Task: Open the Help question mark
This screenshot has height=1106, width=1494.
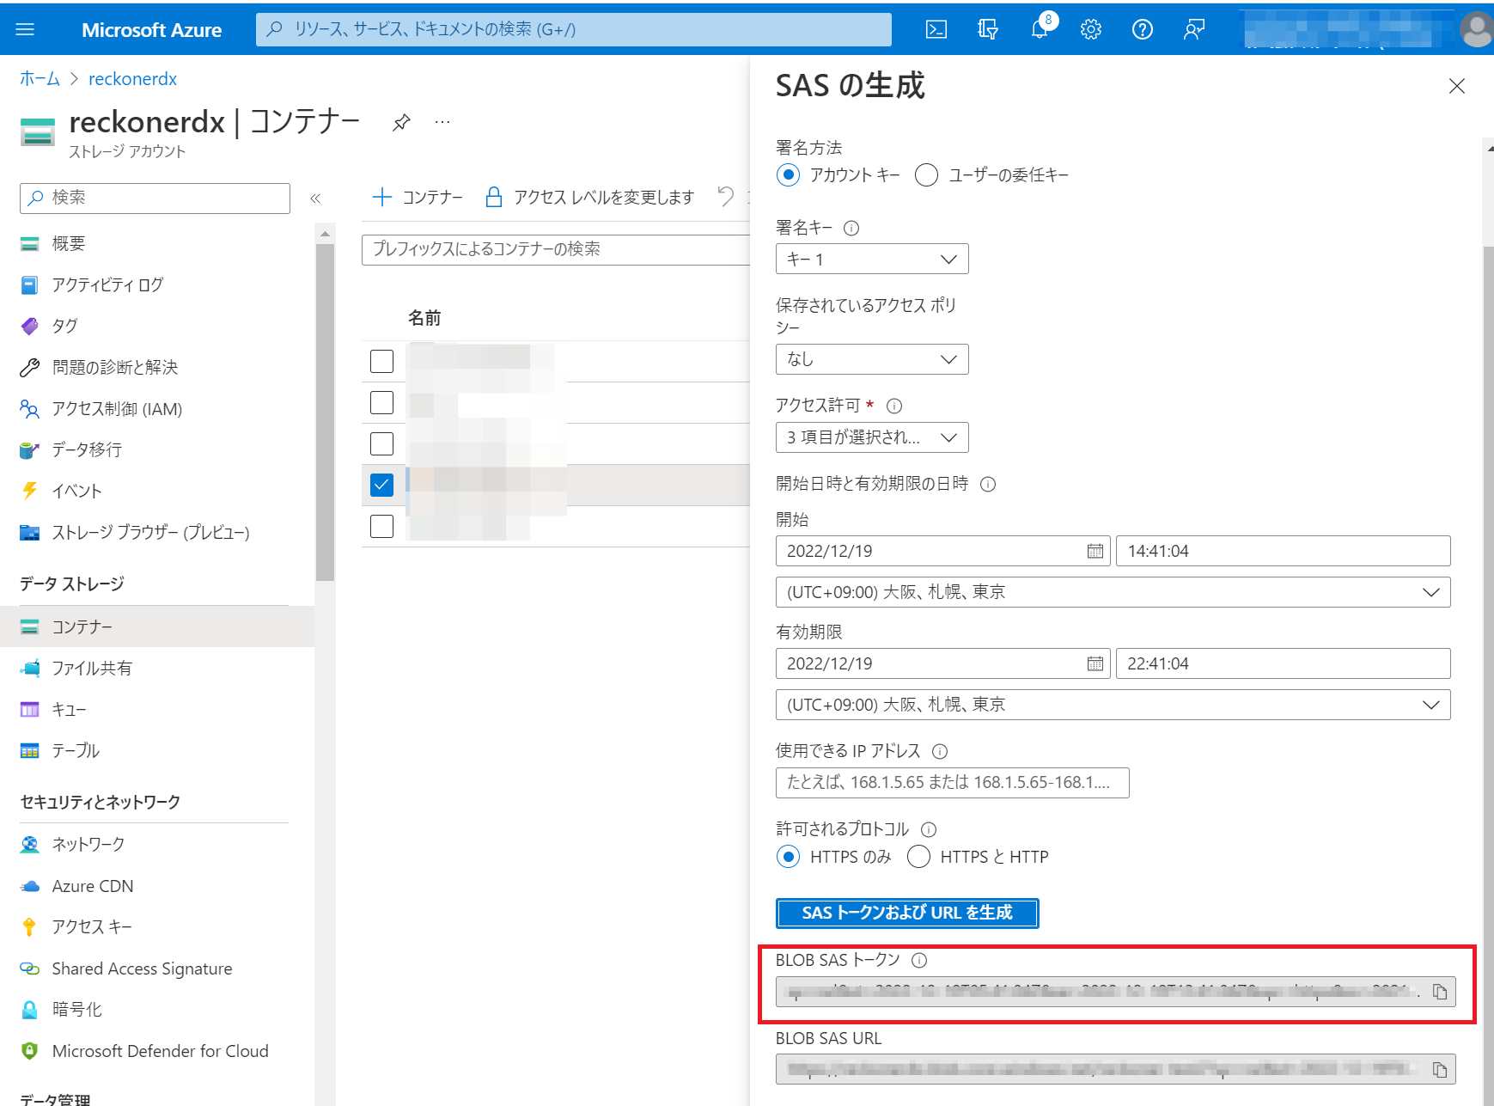Action: 1143,29
